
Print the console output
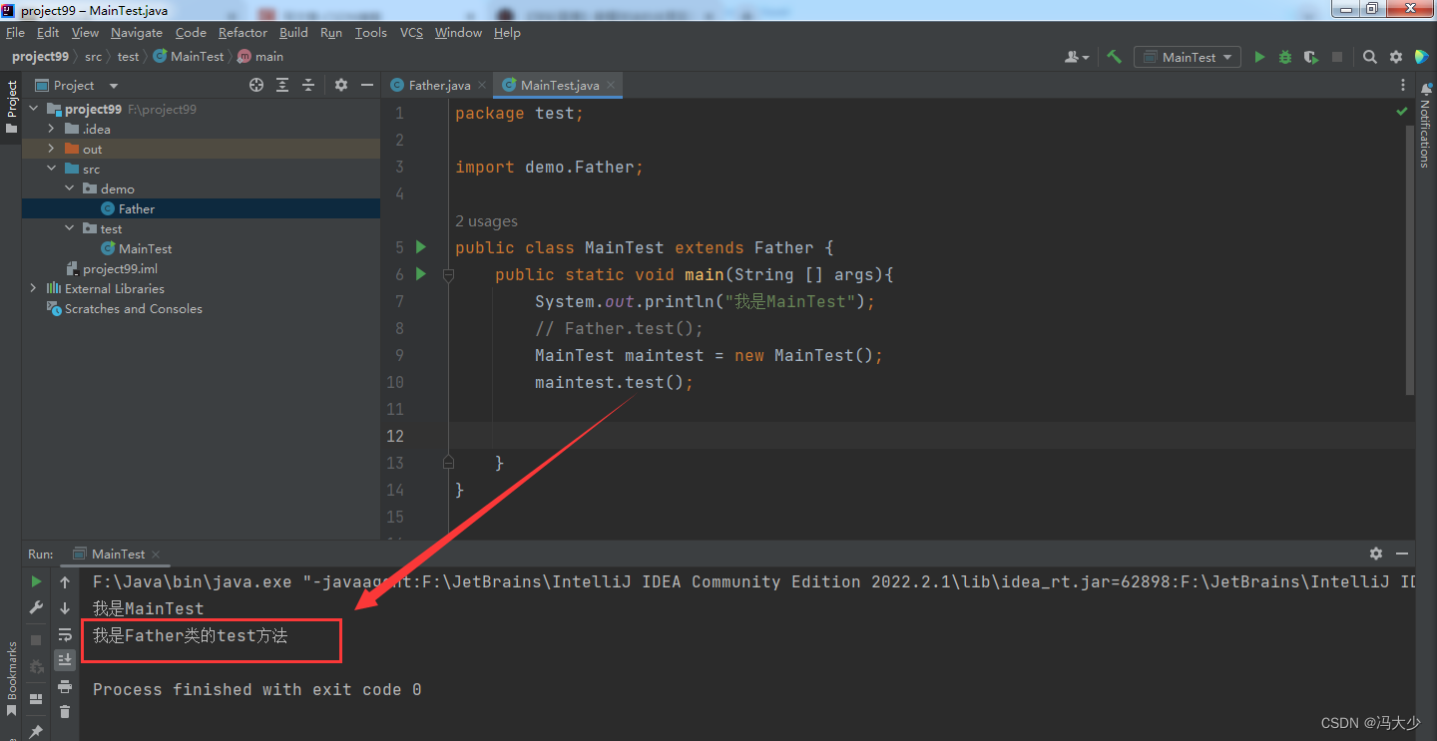coord(65,686)
